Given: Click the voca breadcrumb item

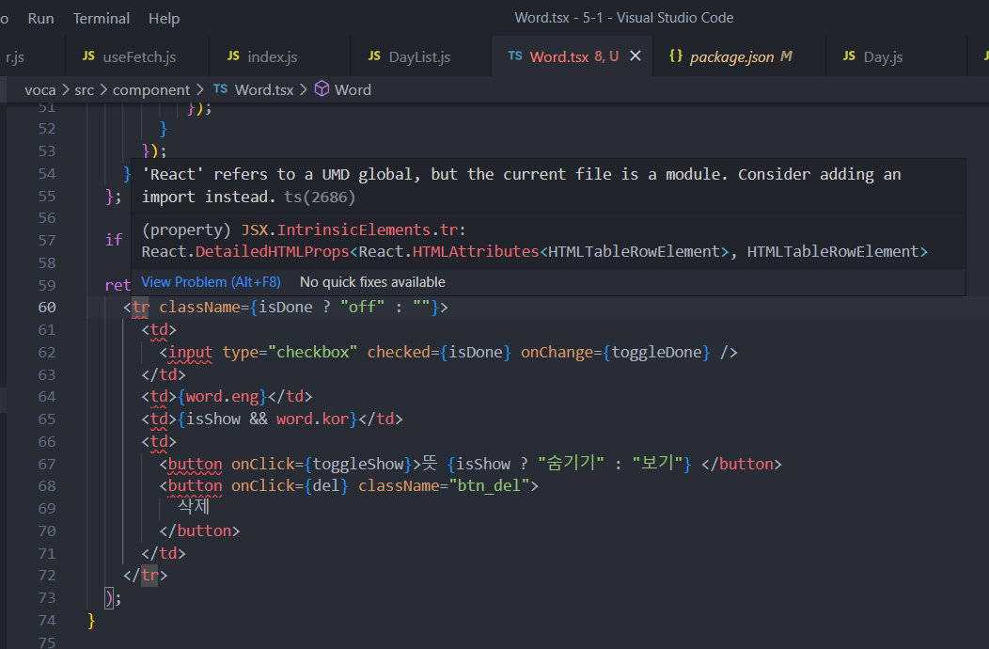Looking at the screenshot, I should point(40,89).
